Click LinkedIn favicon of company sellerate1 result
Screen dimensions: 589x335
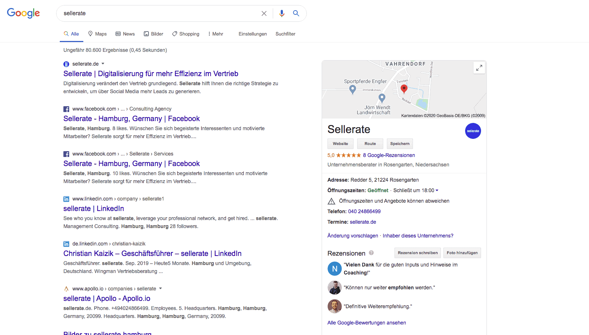[x=66, y=199]
